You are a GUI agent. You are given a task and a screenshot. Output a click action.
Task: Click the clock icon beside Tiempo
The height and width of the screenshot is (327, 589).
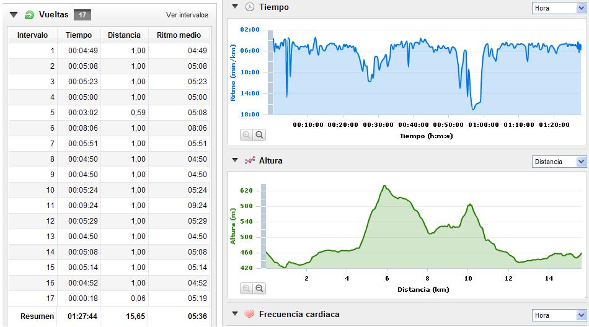click(249, 7)
